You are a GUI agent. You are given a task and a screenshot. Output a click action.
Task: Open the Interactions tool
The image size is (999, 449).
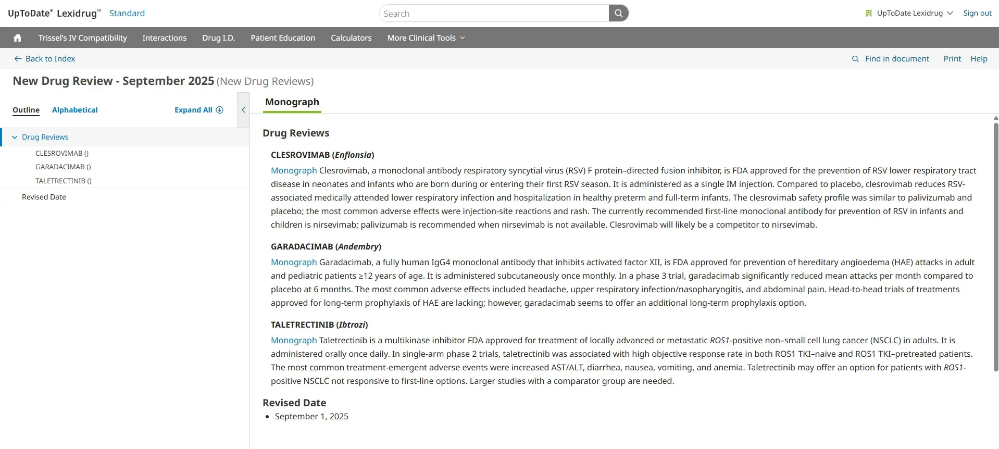coord(165,38)
